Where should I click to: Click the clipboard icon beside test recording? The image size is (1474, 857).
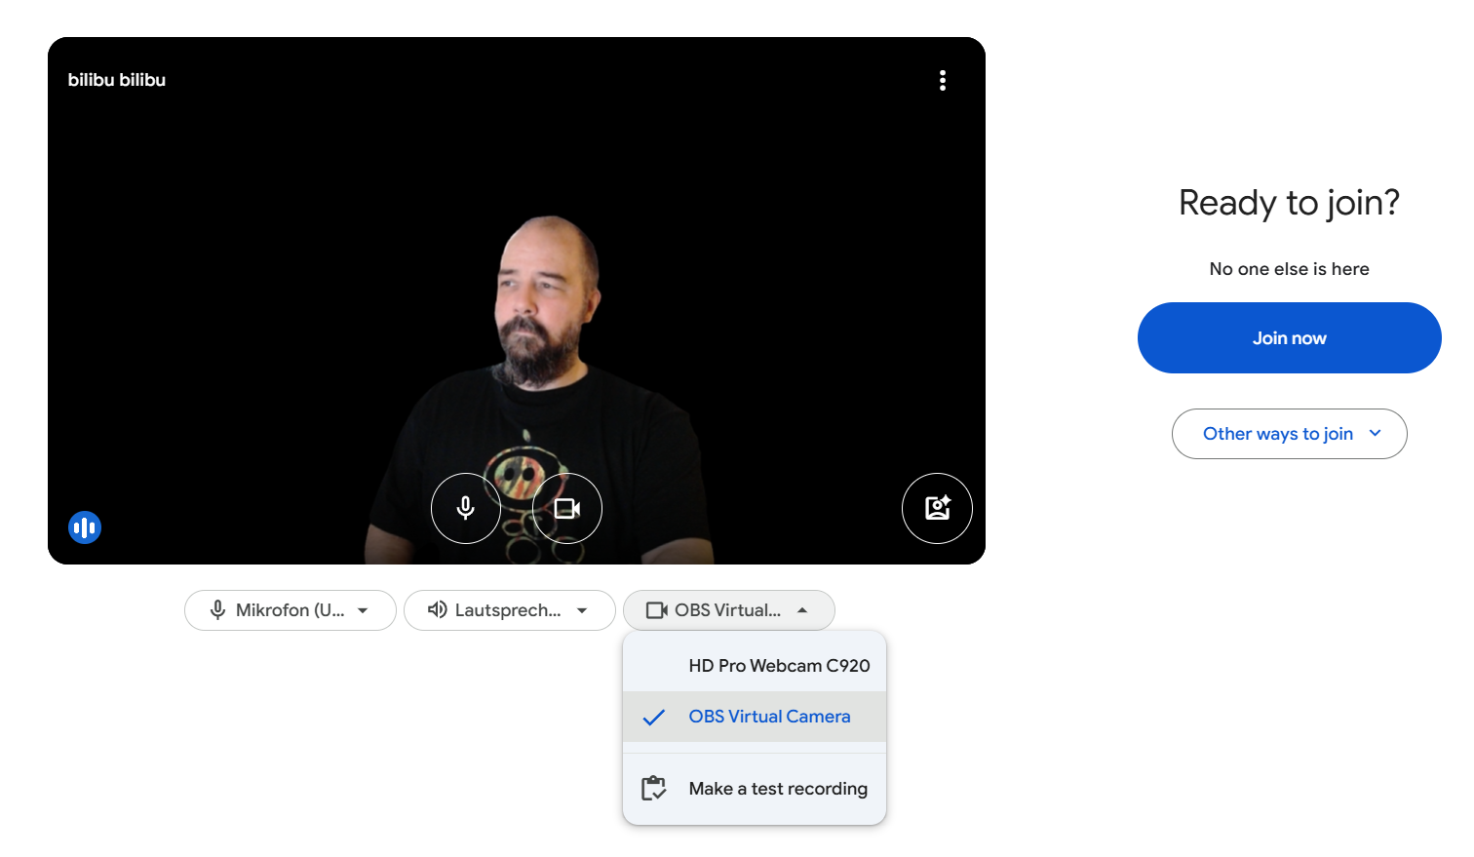(x=653, y=789)
